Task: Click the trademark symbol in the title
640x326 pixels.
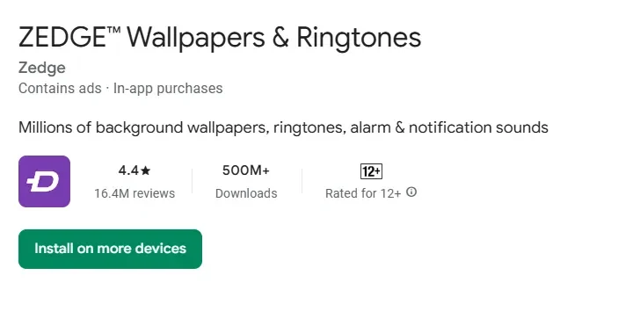Action: click(114, 30)
